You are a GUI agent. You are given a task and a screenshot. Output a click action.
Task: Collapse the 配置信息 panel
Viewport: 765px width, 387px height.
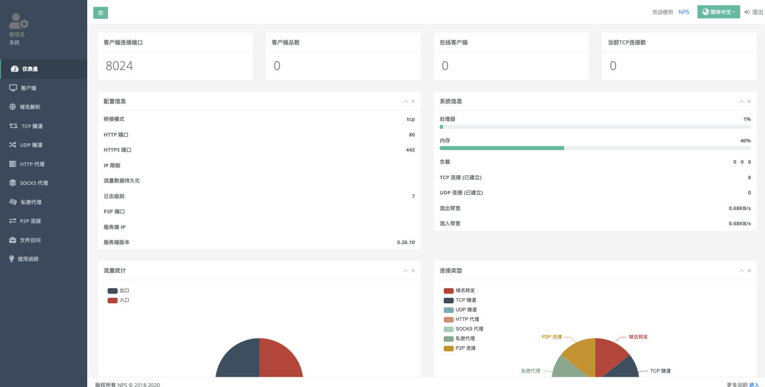coord(405,101)
